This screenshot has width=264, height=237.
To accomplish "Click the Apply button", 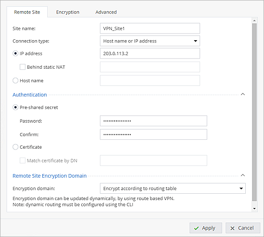I will coord(206,228).
